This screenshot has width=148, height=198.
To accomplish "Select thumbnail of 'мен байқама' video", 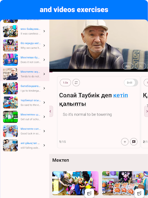I will point(10,31).
